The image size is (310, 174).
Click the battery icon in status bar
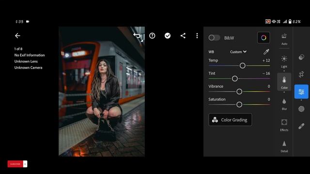click(x=290, y=21)
